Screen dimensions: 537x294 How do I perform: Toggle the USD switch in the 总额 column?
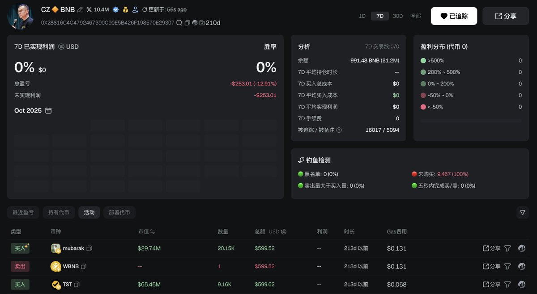(x=284, y=232)
